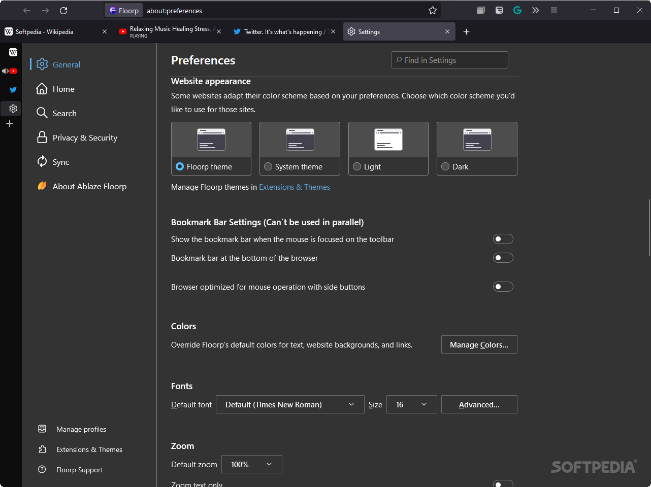
Task: Open the Wikipedia sidebar panel icon
Action: click(13, 52)
